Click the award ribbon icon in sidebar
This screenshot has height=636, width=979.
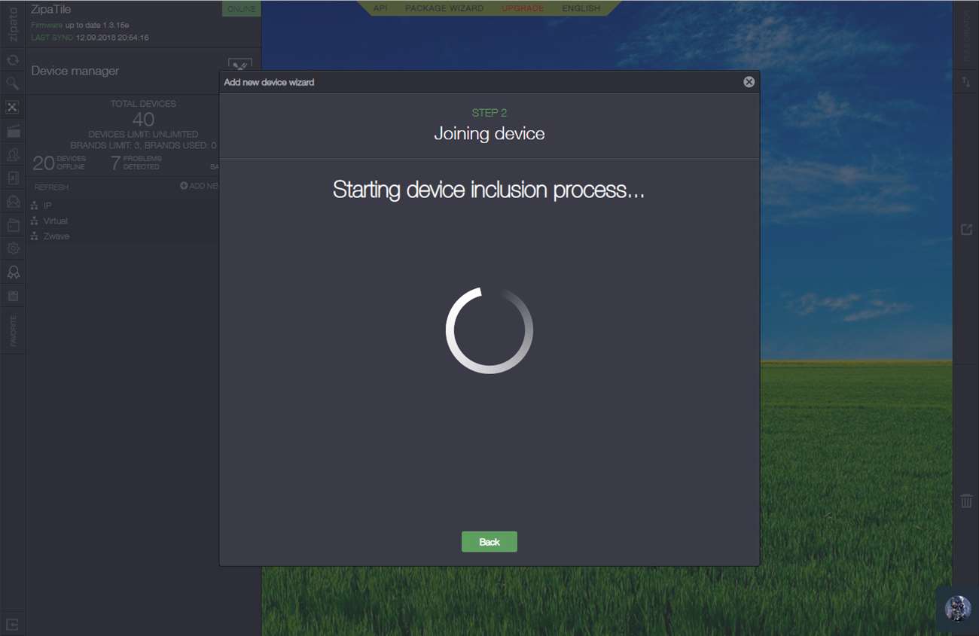point(13,272)
